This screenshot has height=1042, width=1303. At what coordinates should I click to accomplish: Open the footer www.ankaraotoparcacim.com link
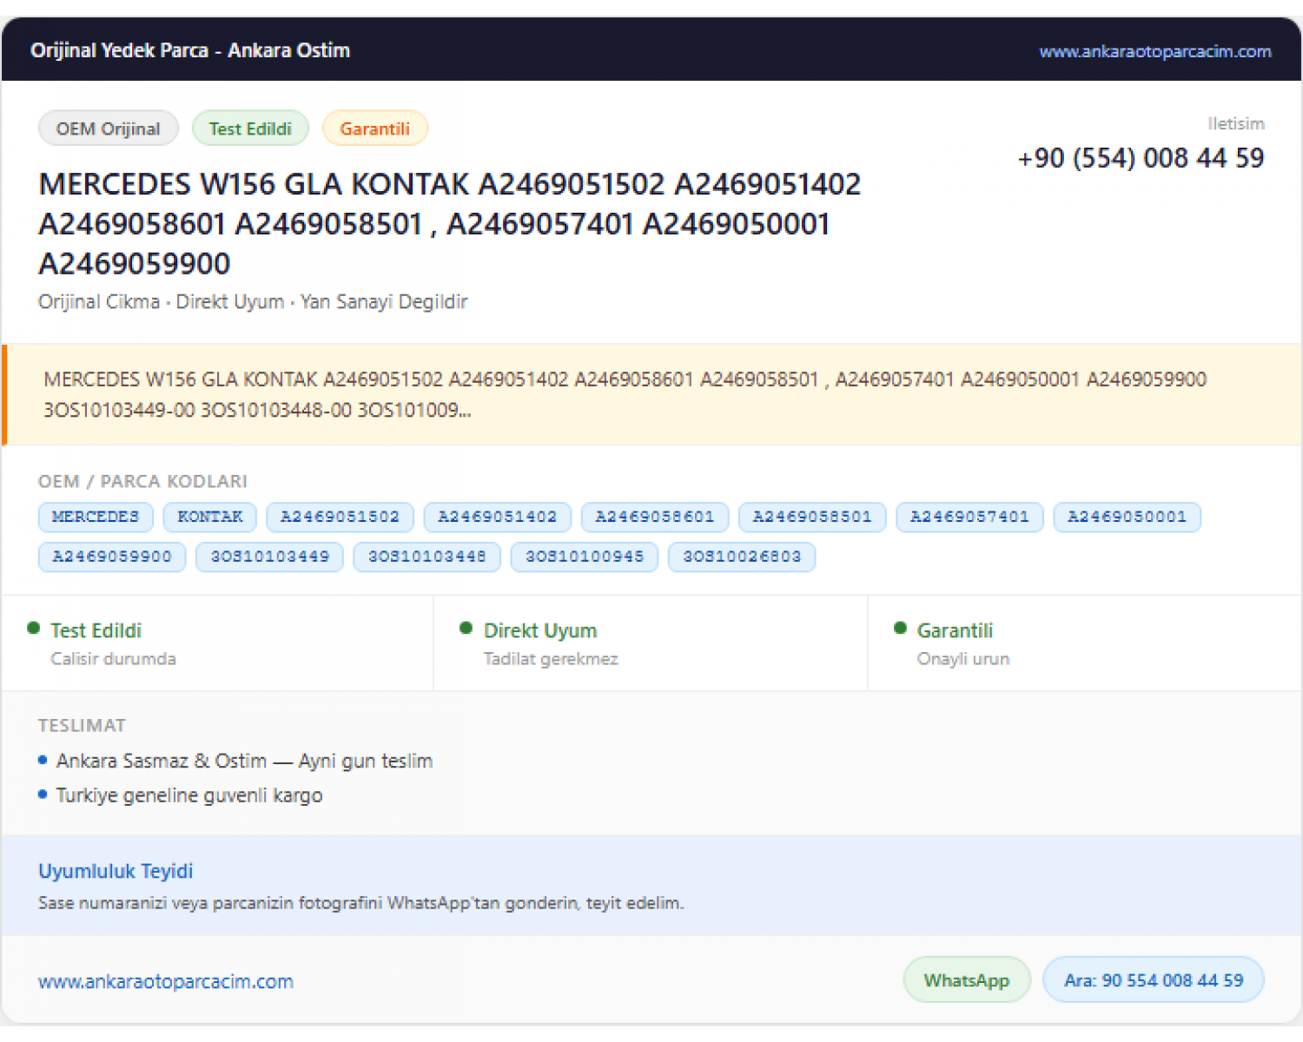coord(166,981)
